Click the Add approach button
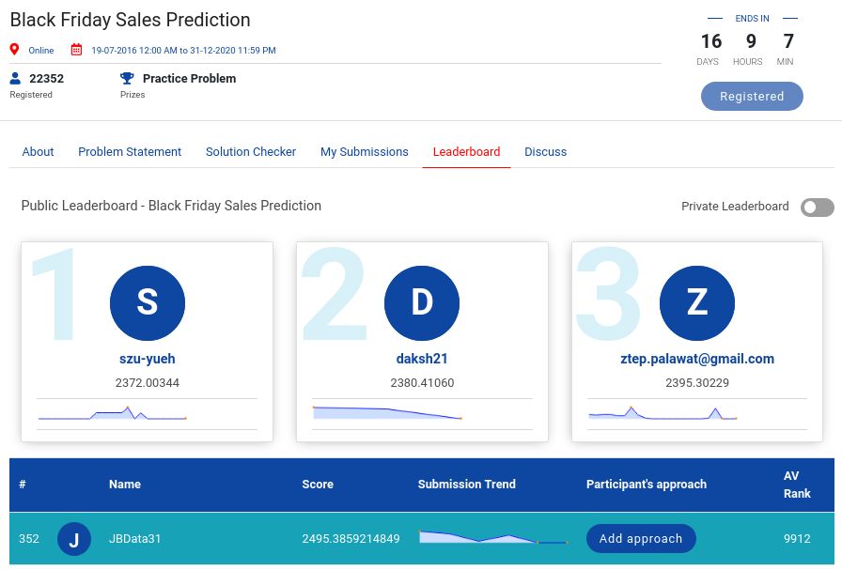Screen dimensions: 842x570 [x=641, y=539]
